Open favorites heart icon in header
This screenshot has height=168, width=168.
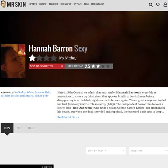[x=158, y=5]
